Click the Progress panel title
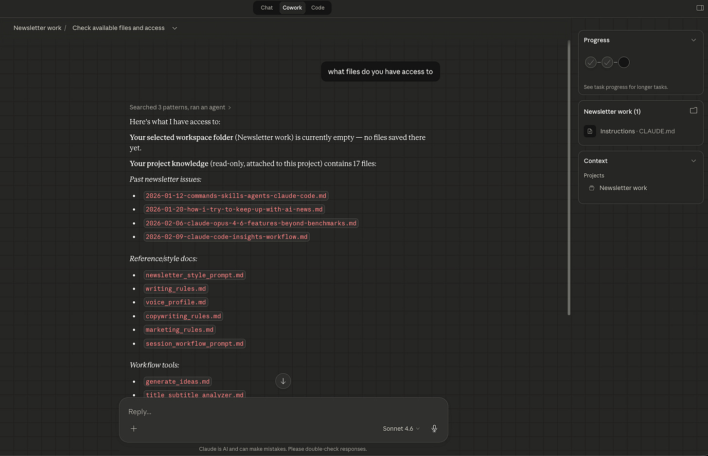Image resolution: width=708 pixels, height=456 pixels. pos(597,40)
